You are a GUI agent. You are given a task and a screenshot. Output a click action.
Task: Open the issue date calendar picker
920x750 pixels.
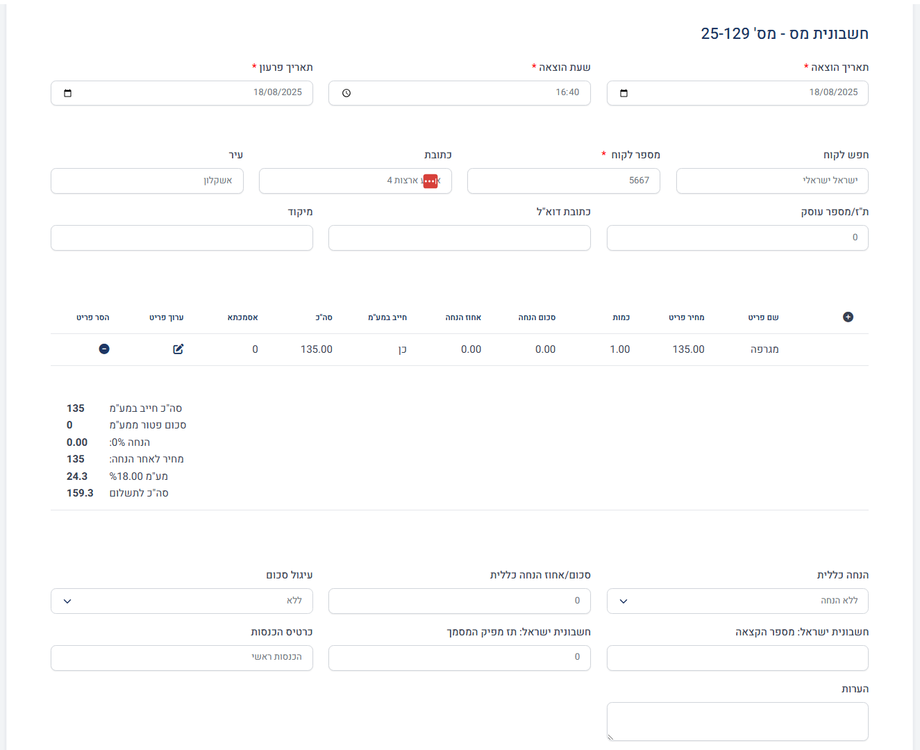click(x=624, y=93)
